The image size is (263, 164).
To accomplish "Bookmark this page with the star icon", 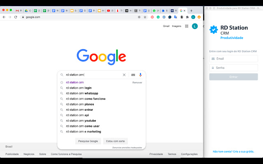I will [x=145, y=17].
